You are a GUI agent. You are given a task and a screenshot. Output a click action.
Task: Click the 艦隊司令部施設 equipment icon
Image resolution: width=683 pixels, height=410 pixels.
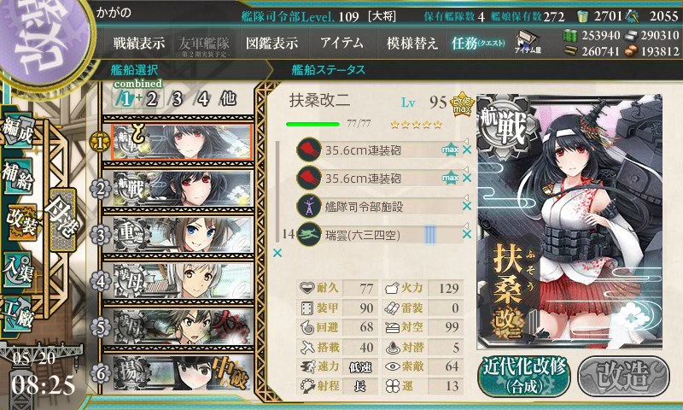click(309, 206)
